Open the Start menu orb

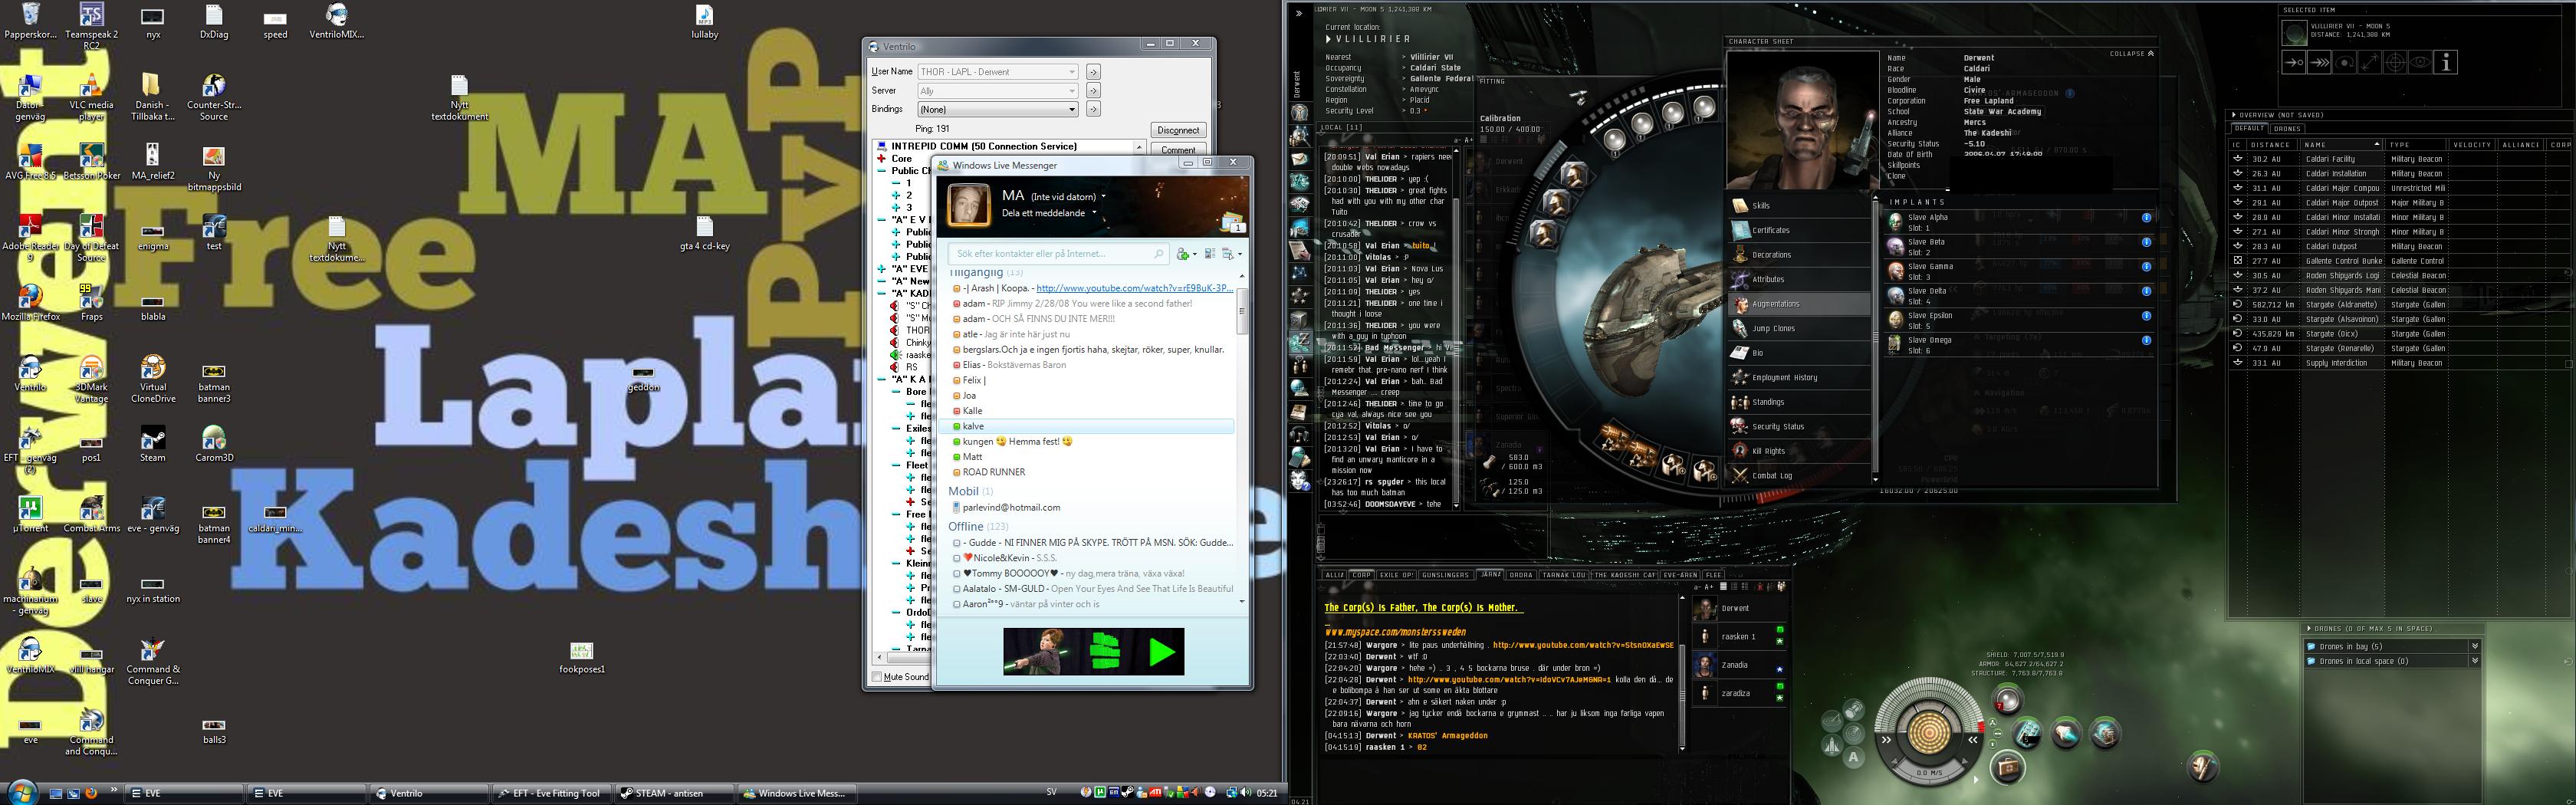tap(21, 792)
